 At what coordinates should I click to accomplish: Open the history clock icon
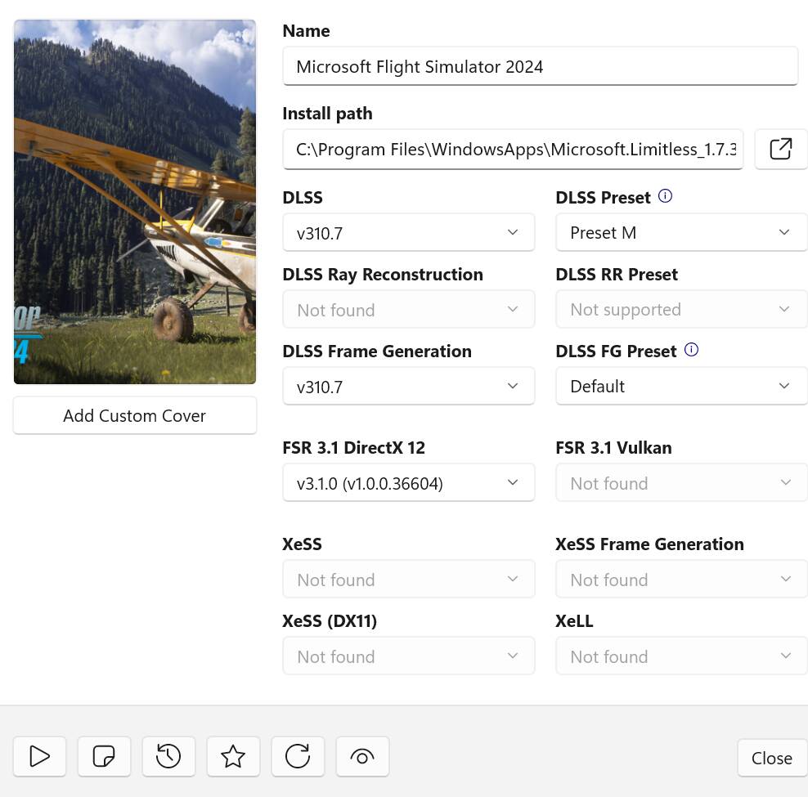[x=168, y=756]
